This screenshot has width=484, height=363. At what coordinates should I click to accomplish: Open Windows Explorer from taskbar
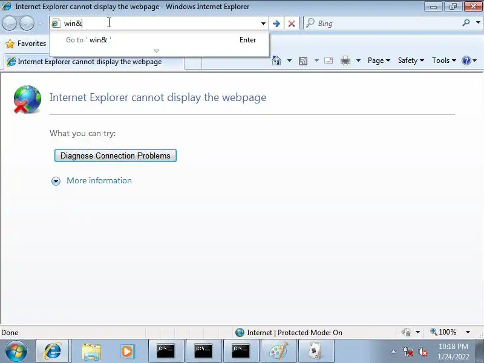click(91, 352)
